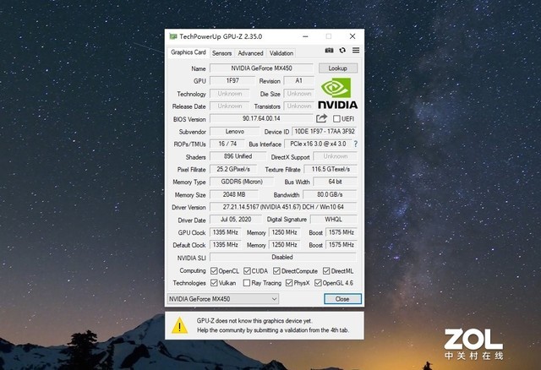Click the Lookup button
The height and width of the screenshot is (370, 541).
(338, 68)
